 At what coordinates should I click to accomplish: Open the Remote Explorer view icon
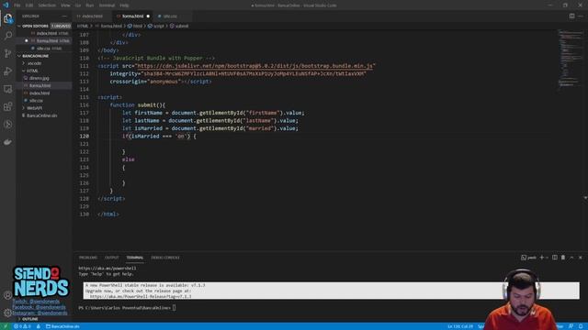click(8, 89)
